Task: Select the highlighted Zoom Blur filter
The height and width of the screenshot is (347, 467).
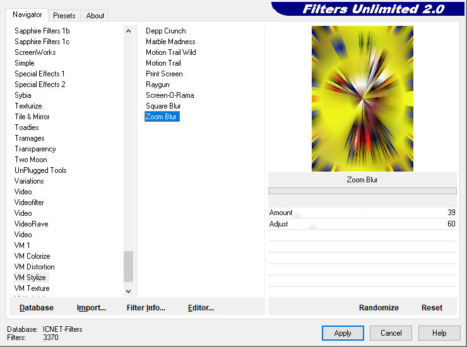Action: [162, 117]
